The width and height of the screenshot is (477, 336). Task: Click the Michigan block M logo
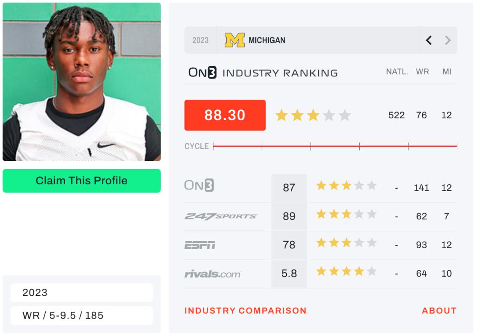(235, 40)
